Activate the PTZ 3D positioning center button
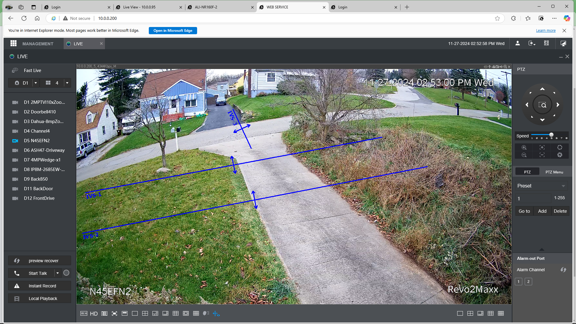 (x=542, y=105)
